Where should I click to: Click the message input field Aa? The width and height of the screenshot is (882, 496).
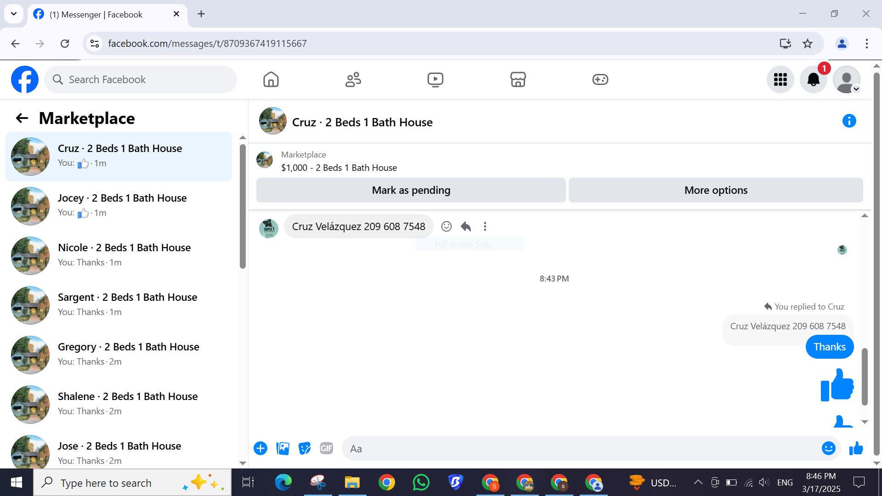coord(581,449)
